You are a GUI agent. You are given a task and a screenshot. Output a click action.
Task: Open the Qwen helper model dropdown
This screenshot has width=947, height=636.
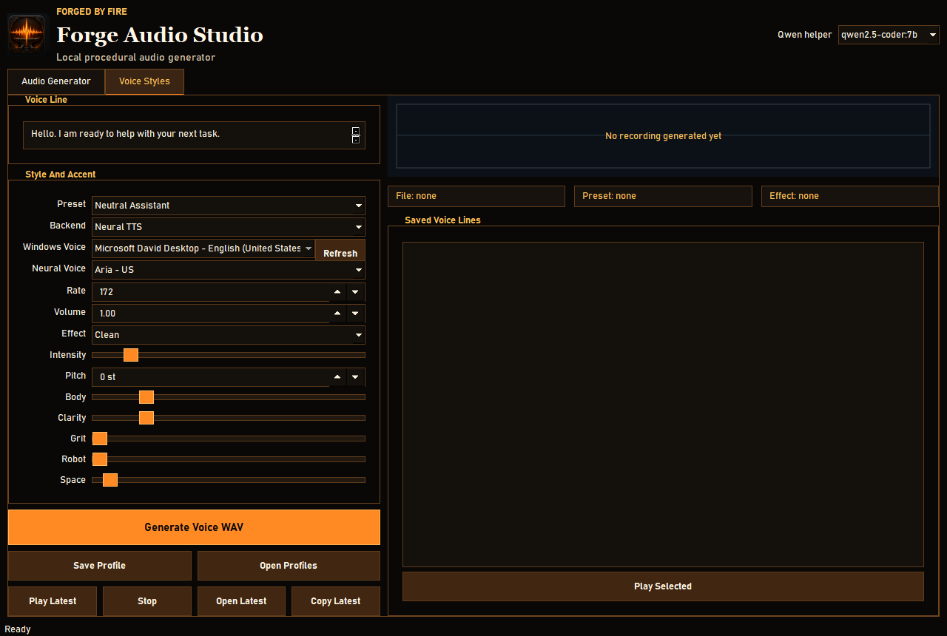point(889,35)
